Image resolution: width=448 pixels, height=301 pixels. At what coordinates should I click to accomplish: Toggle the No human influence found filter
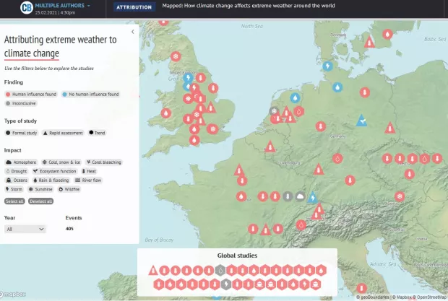pos(90,95)
